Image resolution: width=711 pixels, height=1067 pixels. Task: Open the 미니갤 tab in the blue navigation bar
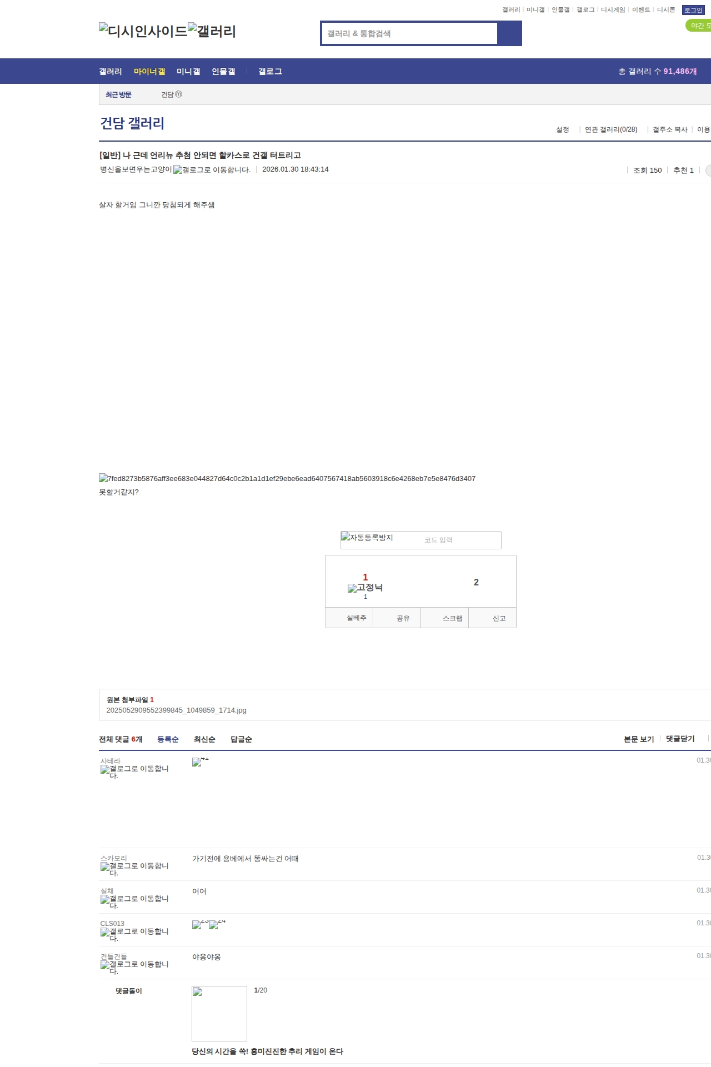(x=188, y=71)
